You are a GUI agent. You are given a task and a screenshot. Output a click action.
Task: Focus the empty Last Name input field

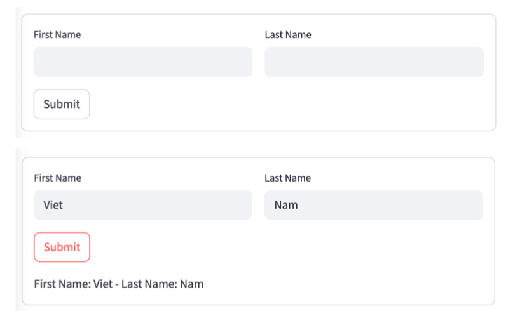click(x=374, y=62)
